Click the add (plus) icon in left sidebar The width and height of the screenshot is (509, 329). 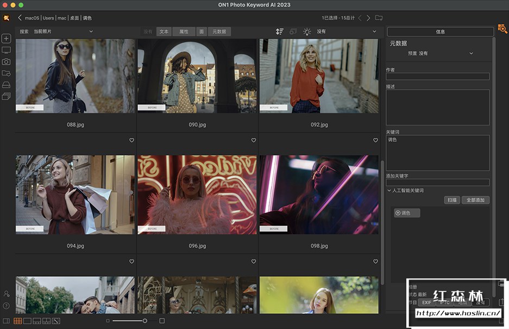click(7, 39)
